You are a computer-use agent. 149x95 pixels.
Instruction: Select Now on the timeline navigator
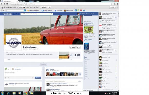[86, 57]
